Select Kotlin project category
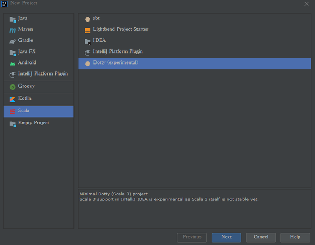 (38, 99)
